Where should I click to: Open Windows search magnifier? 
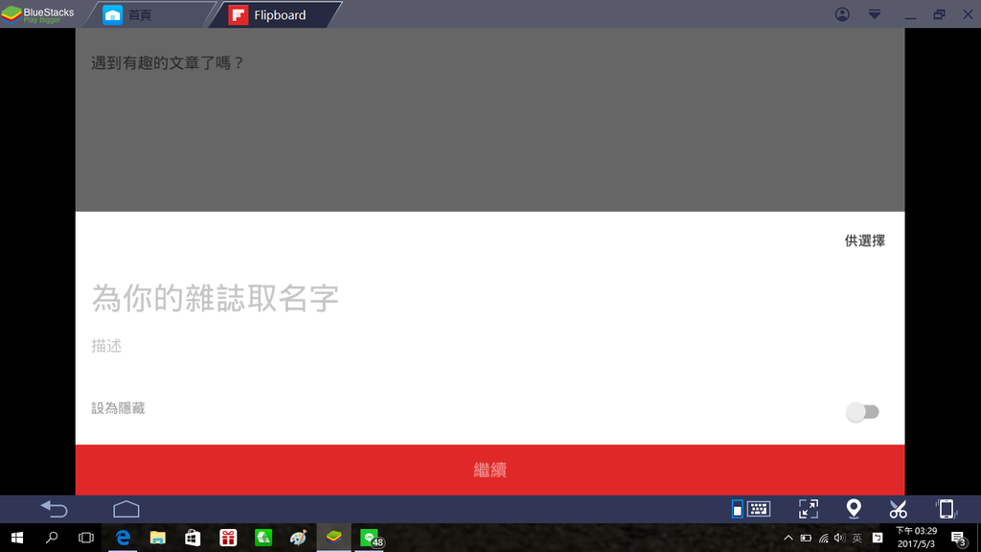[52, 538]
